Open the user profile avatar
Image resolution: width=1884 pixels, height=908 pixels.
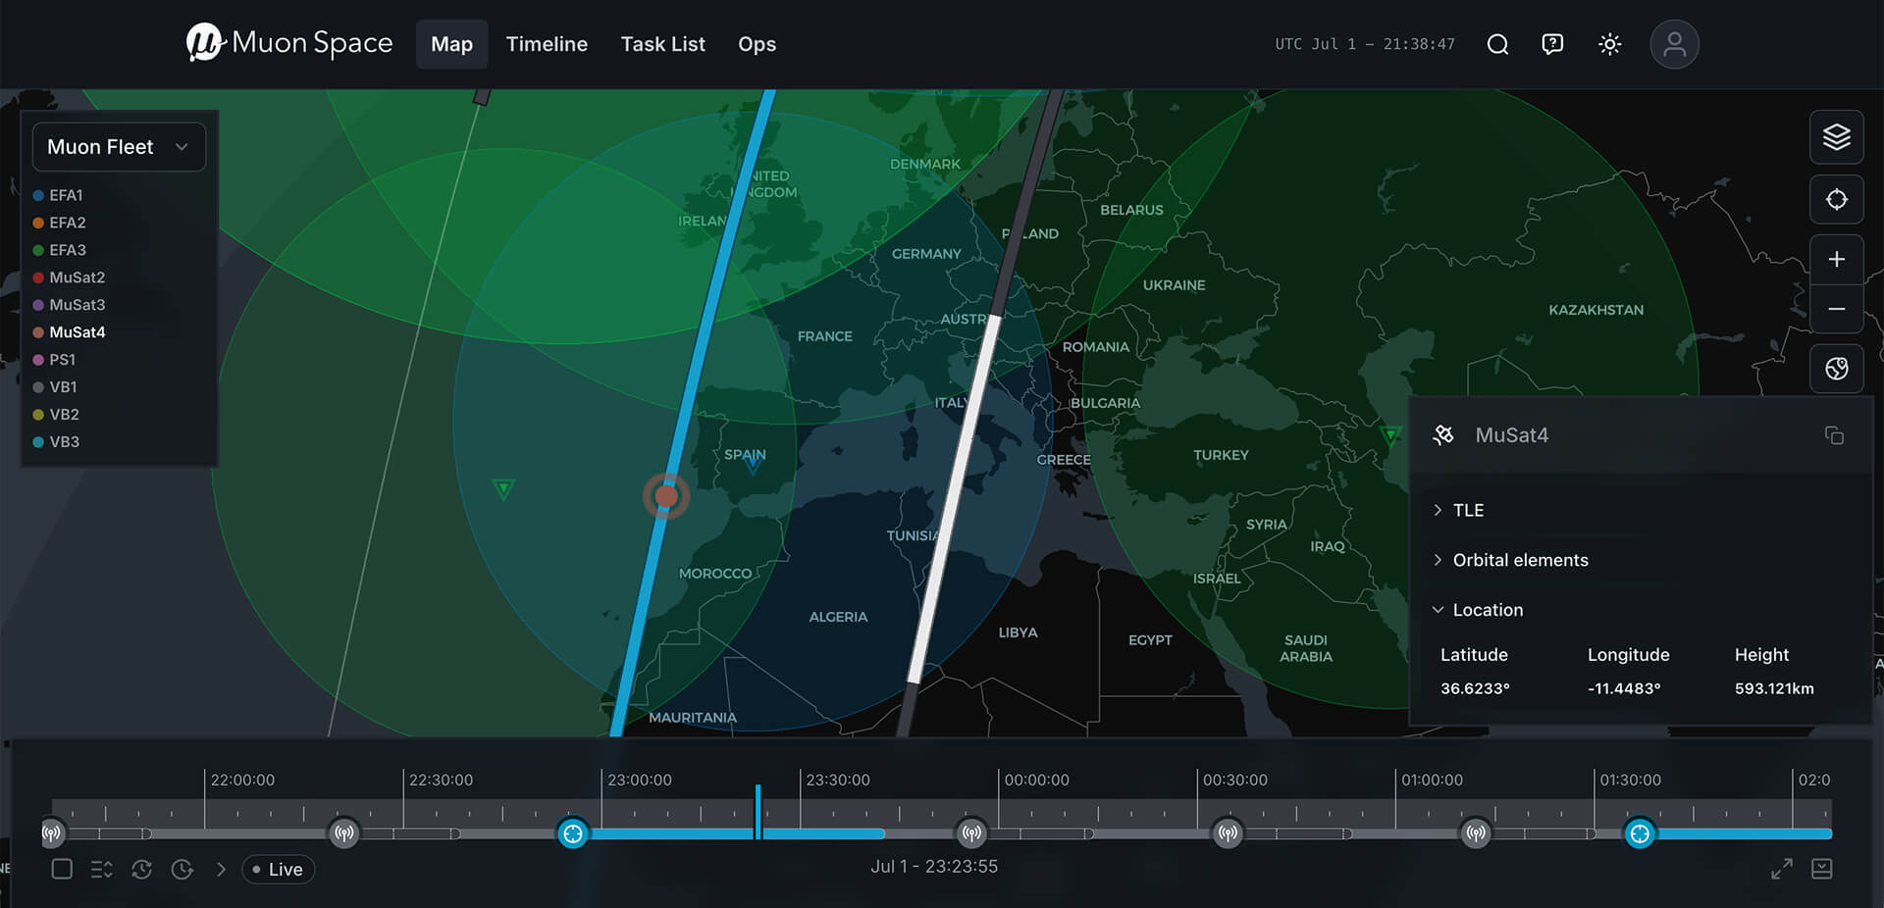[x=1674, y=44]
